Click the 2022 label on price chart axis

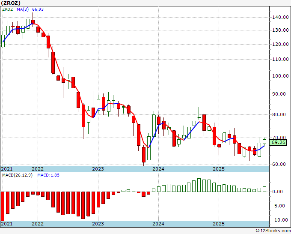tap(38, 169)
